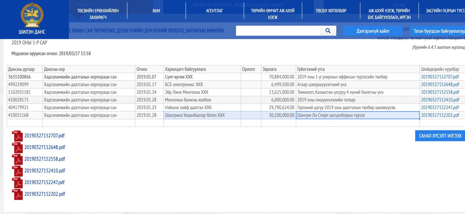Image resolution: width=465 pixels, height=214 pixels.
Task: Click PDF icon beside 20190327152707.pdf
Action: pyautogui.click(x=17, y=136)
